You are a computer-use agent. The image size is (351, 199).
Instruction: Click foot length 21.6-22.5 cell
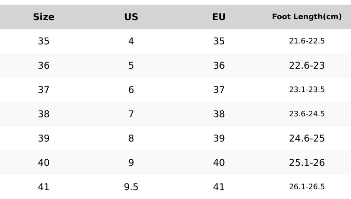[x=307, y=41]
